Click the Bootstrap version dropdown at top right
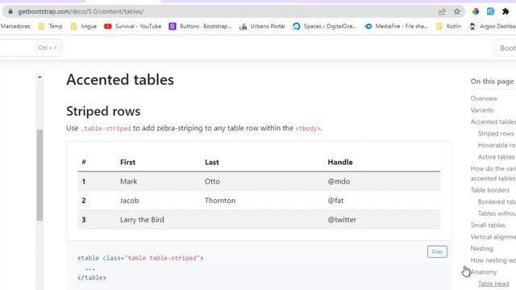Screen dimensions: 516x290 [506, 48]
